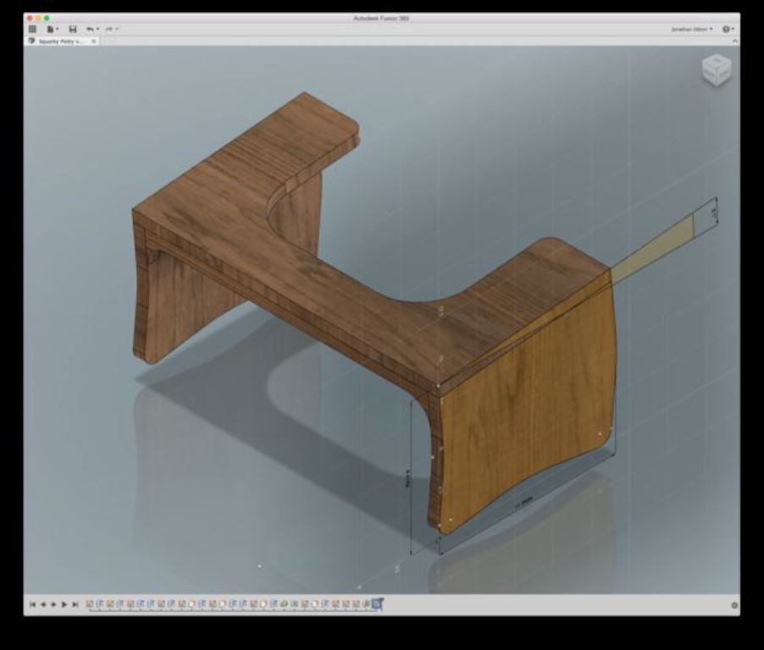Jump to the timeline end
Image resolution: width=764 pixels, height=650 pixels.
pos(75,604)
